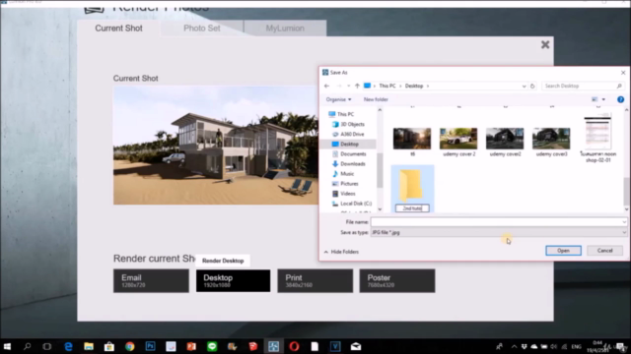Switch to Photo Set tab
This screenshot has width=631, height=354.
[x=202, y=29]
